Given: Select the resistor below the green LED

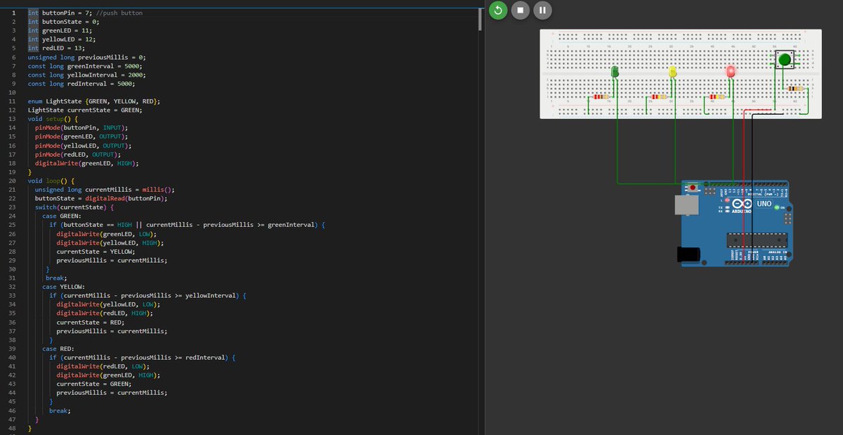Looking at the screenshot, I should (601, 97).
